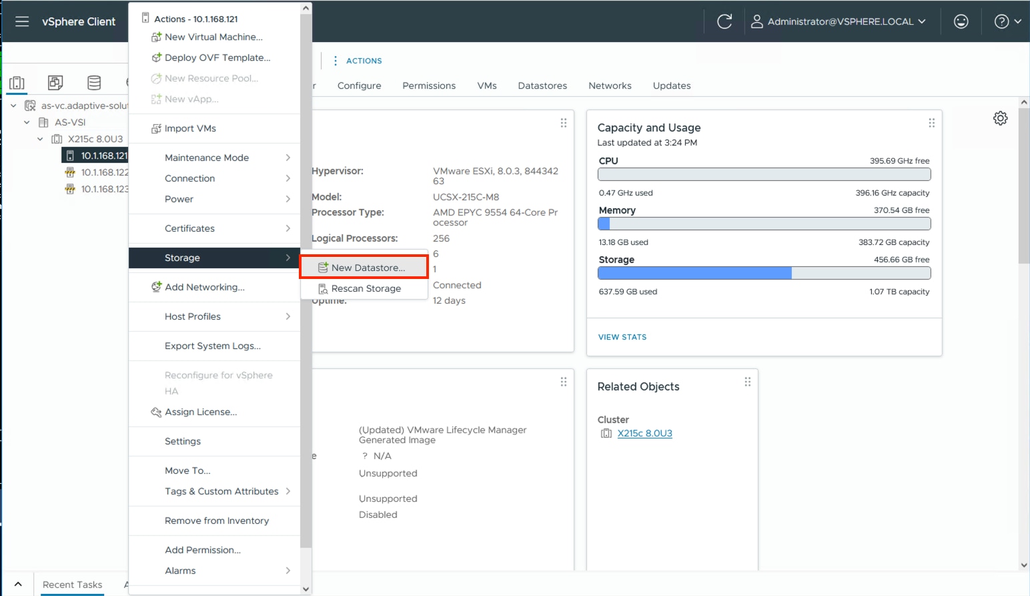Open the summary page settings gear icon
1030x596 pixels.
pyautogui.click(x=1000, y=117)
